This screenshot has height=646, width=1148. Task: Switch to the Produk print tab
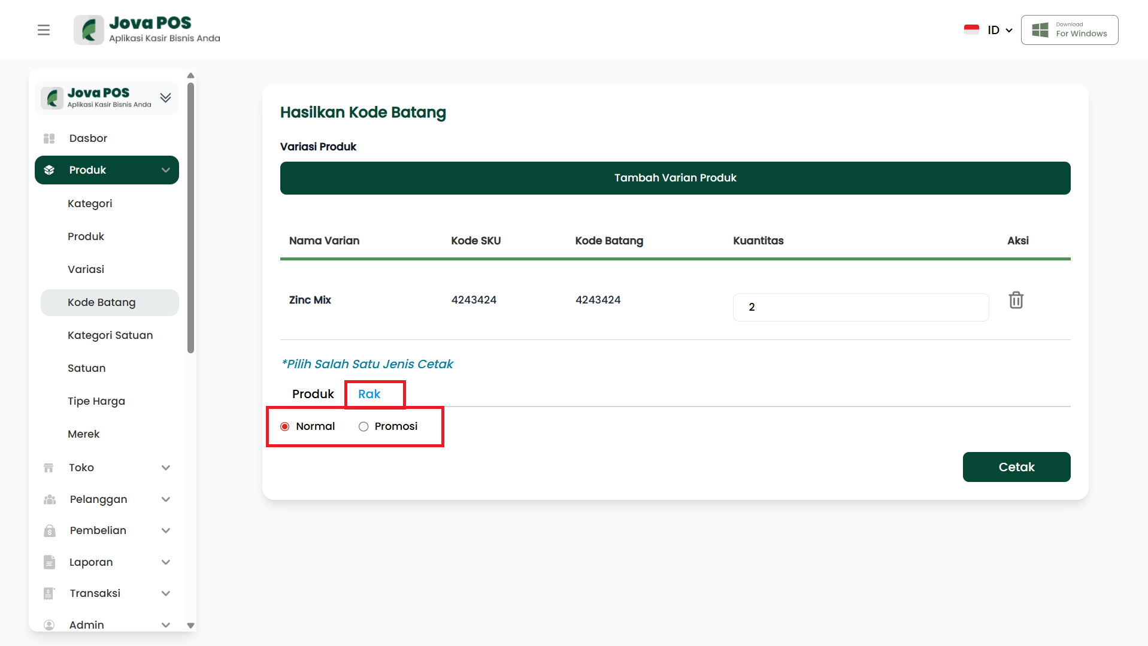pos(313,395)
